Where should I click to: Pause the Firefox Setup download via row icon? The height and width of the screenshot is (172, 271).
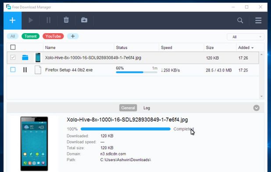pyautogui.click(x=25, y=70)
